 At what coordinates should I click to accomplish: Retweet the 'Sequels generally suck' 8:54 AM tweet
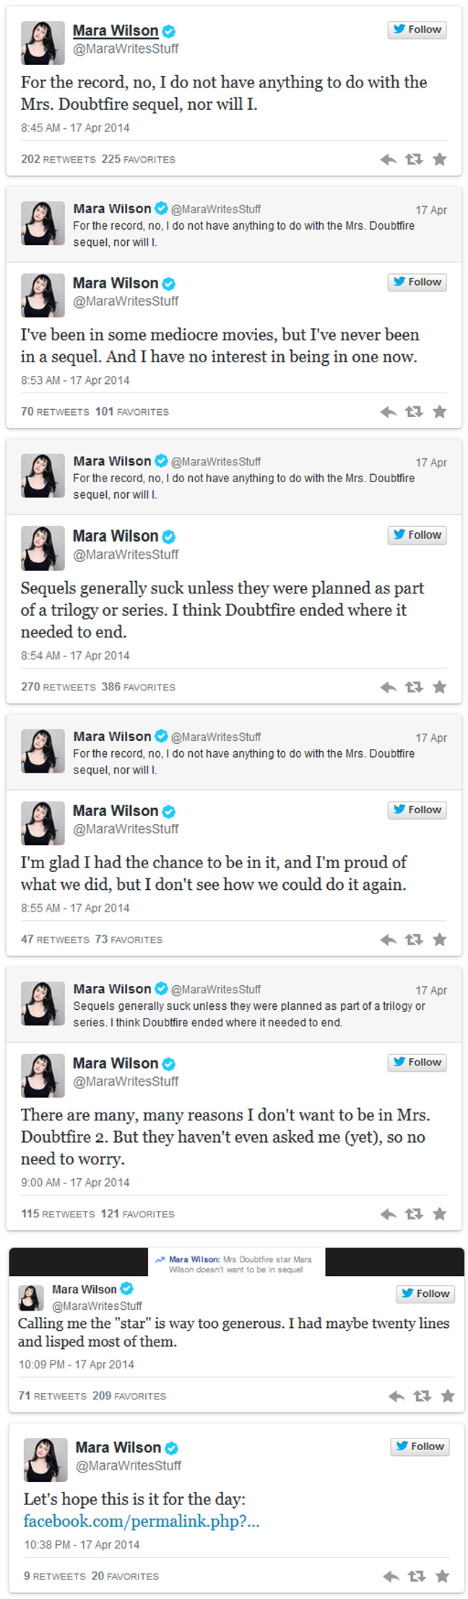414,687
